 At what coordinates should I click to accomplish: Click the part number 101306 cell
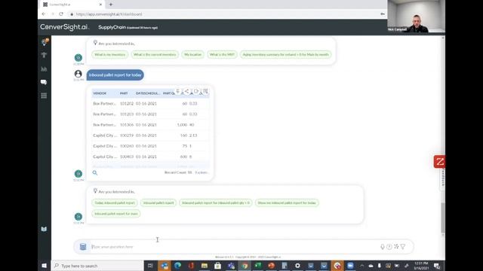[x=127, y=125]
